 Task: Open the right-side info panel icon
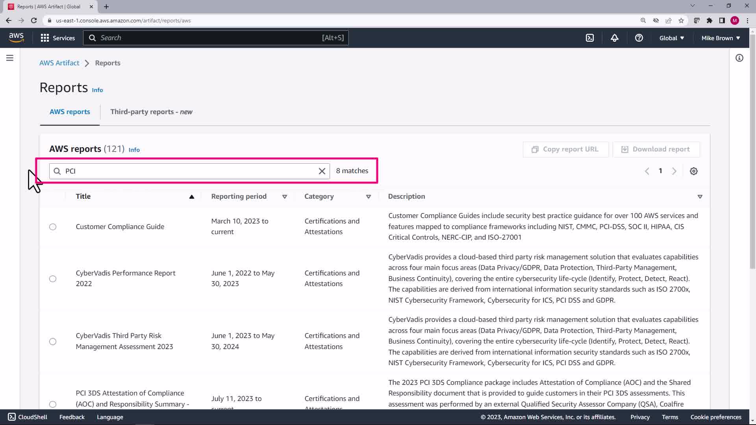coord(739,58)
